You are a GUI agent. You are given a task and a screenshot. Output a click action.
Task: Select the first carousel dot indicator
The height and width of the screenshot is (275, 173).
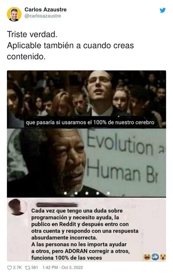point(65,193)
